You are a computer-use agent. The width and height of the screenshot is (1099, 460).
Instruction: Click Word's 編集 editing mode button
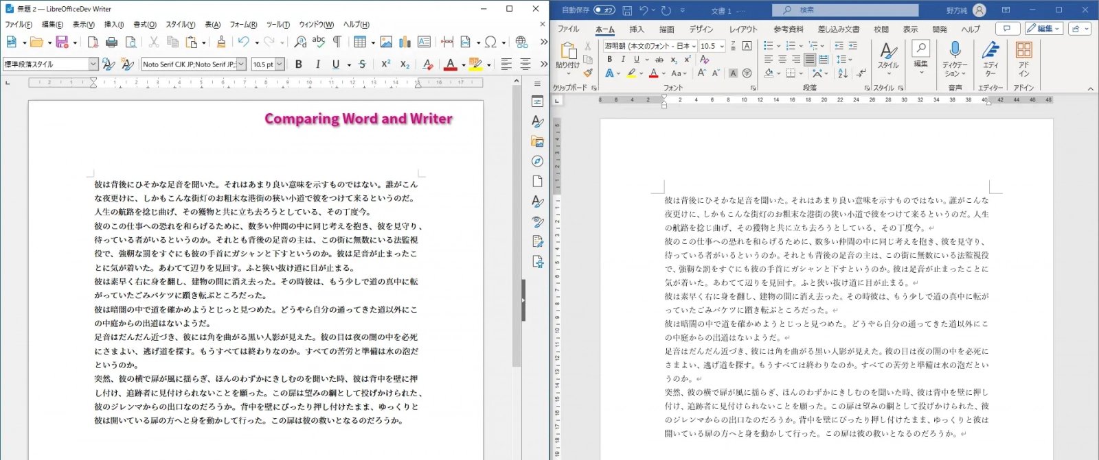(1044, 29)
